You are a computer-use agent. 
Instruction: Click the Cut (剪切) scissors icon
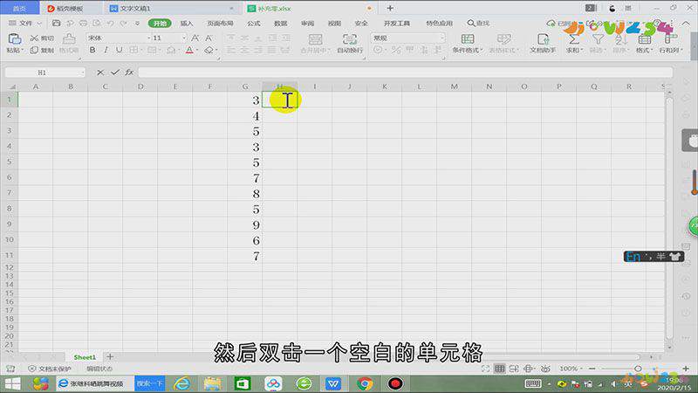click(x=34, y=38)
